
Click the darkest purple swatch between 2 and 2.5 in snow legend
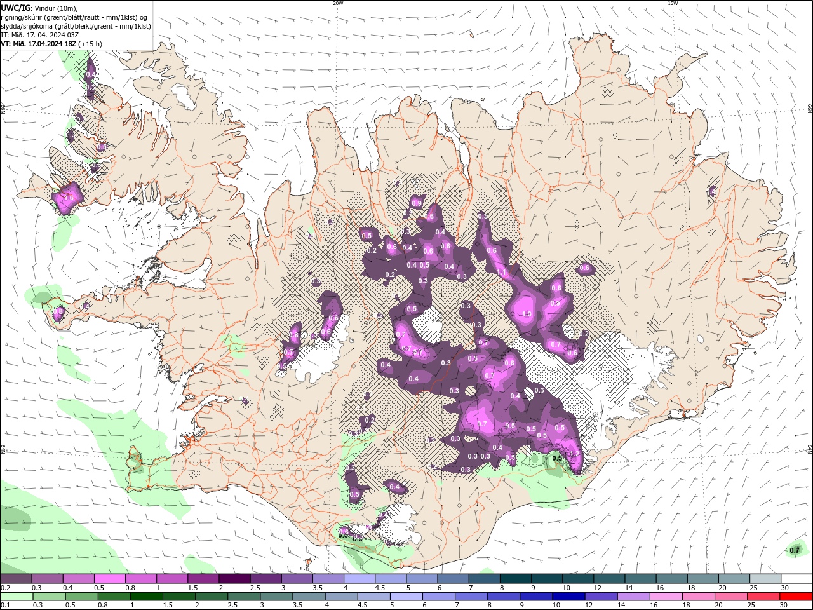234,579
